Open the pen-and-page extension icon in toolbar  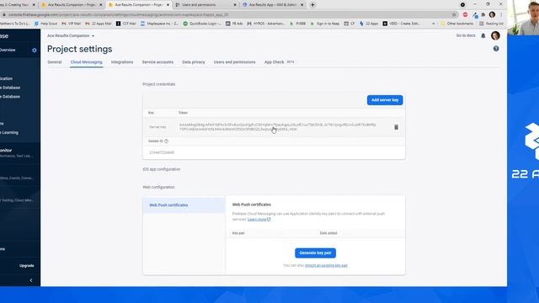(x=475, y=15)
